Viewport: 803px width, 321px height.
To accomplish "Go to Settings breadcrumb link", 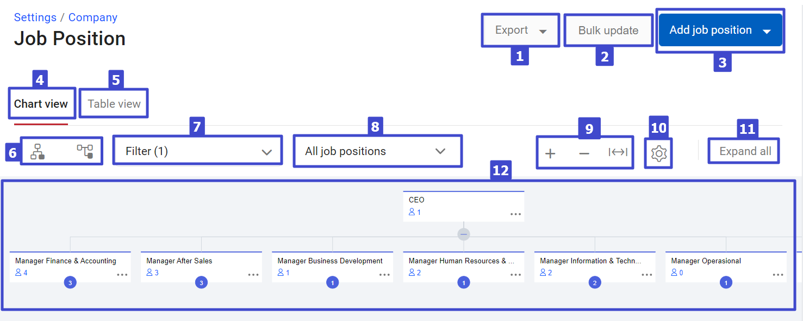I will pyautogui.click(x=35, y=17).
